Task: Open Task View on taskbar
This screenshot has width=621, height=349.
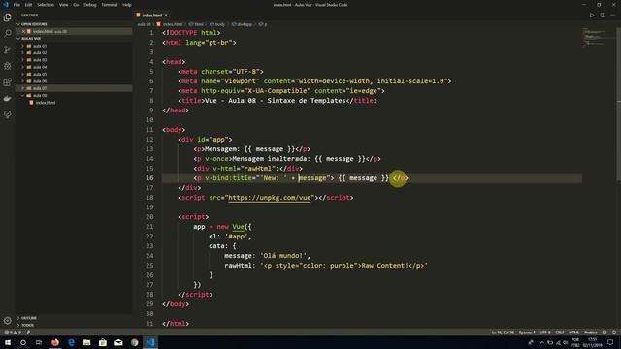Action: point(39,342)
